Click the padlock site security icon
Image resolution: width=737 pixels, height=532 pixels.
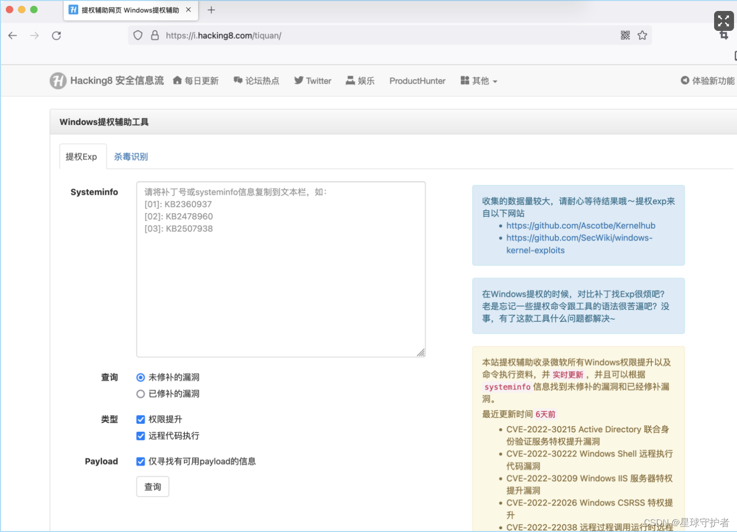pyautogui.click(x=155, y=35)
